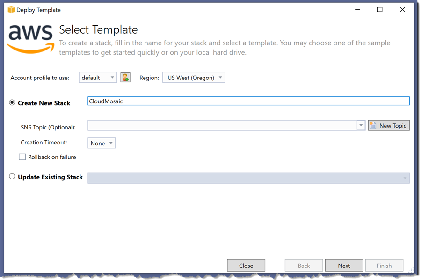The height and width of the screenshot is (280, 421).
Task: Click the resize grip at the dialog corner
Action: tap(411, 270)
